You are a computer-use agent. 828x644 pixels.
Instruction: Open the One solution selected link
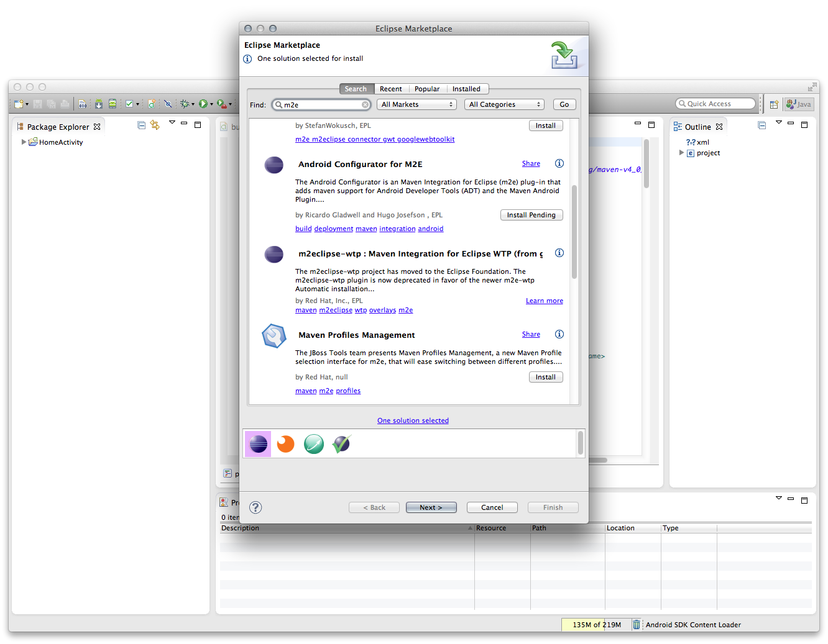(x=413, y=420)
